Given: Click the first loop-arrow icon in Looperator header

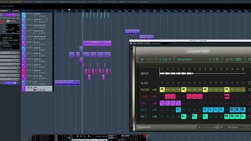Looking at the screenshot, I should coord(227,60).
